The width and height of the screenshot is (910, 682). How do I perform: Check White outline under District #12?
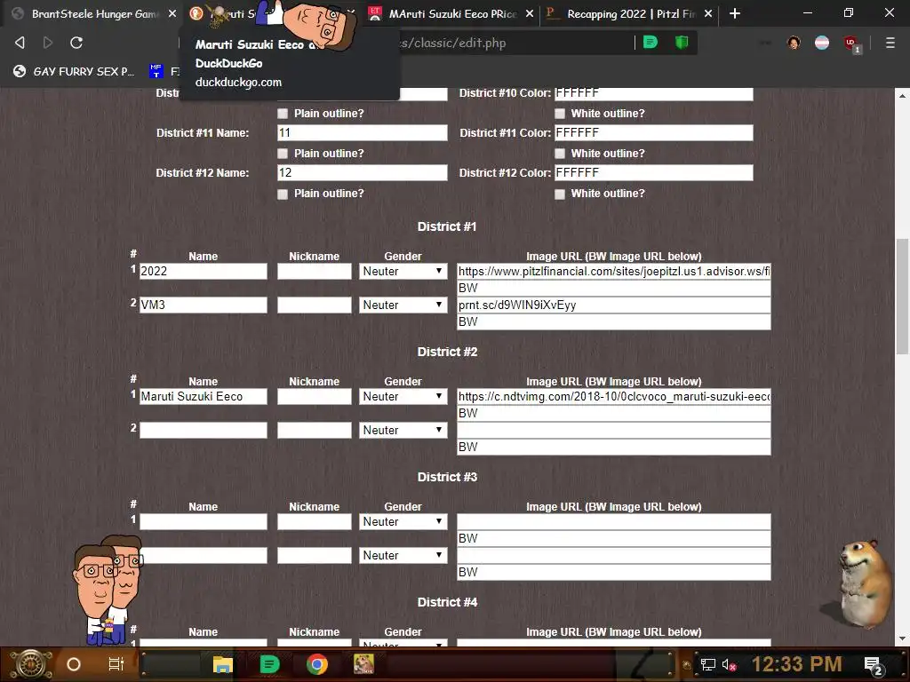pos(560,194)
